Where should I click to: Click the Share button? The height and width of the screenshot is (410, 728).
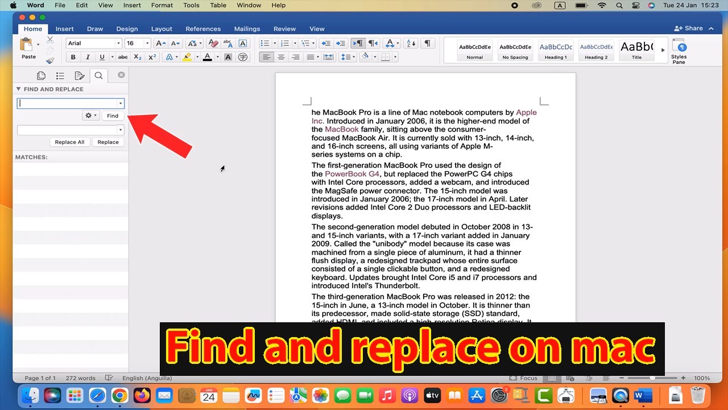(688, 28)
